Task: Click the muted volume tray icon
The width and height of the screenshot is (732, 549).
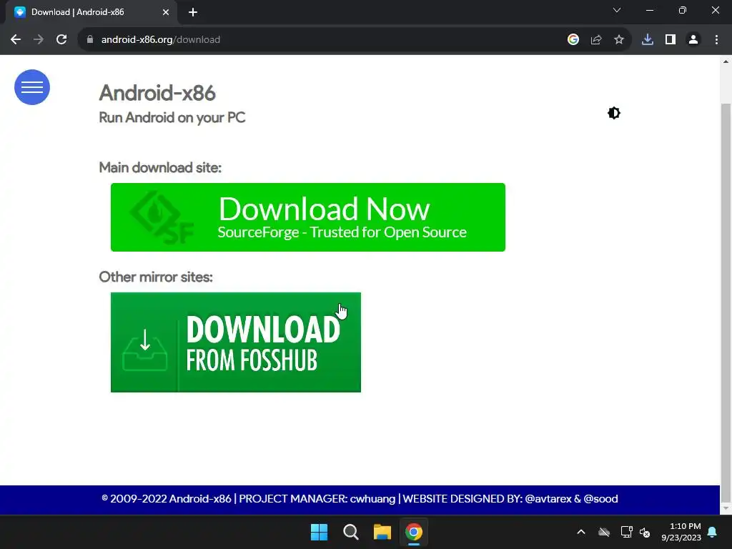Action: (646, 532)
